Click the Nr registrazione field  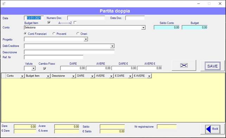[167, 127]
